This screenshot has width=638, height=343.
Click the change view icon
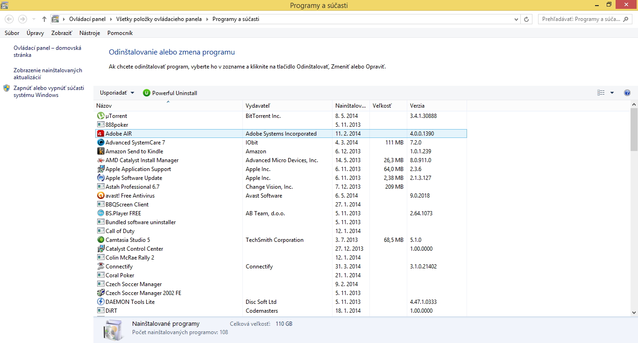(x=601, y=93)
